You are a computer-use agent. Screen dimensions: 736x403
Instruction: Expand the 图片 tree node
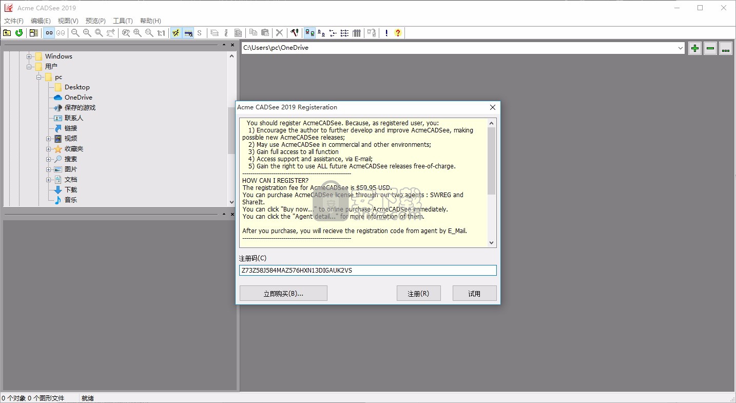click(x=49, y=169)
